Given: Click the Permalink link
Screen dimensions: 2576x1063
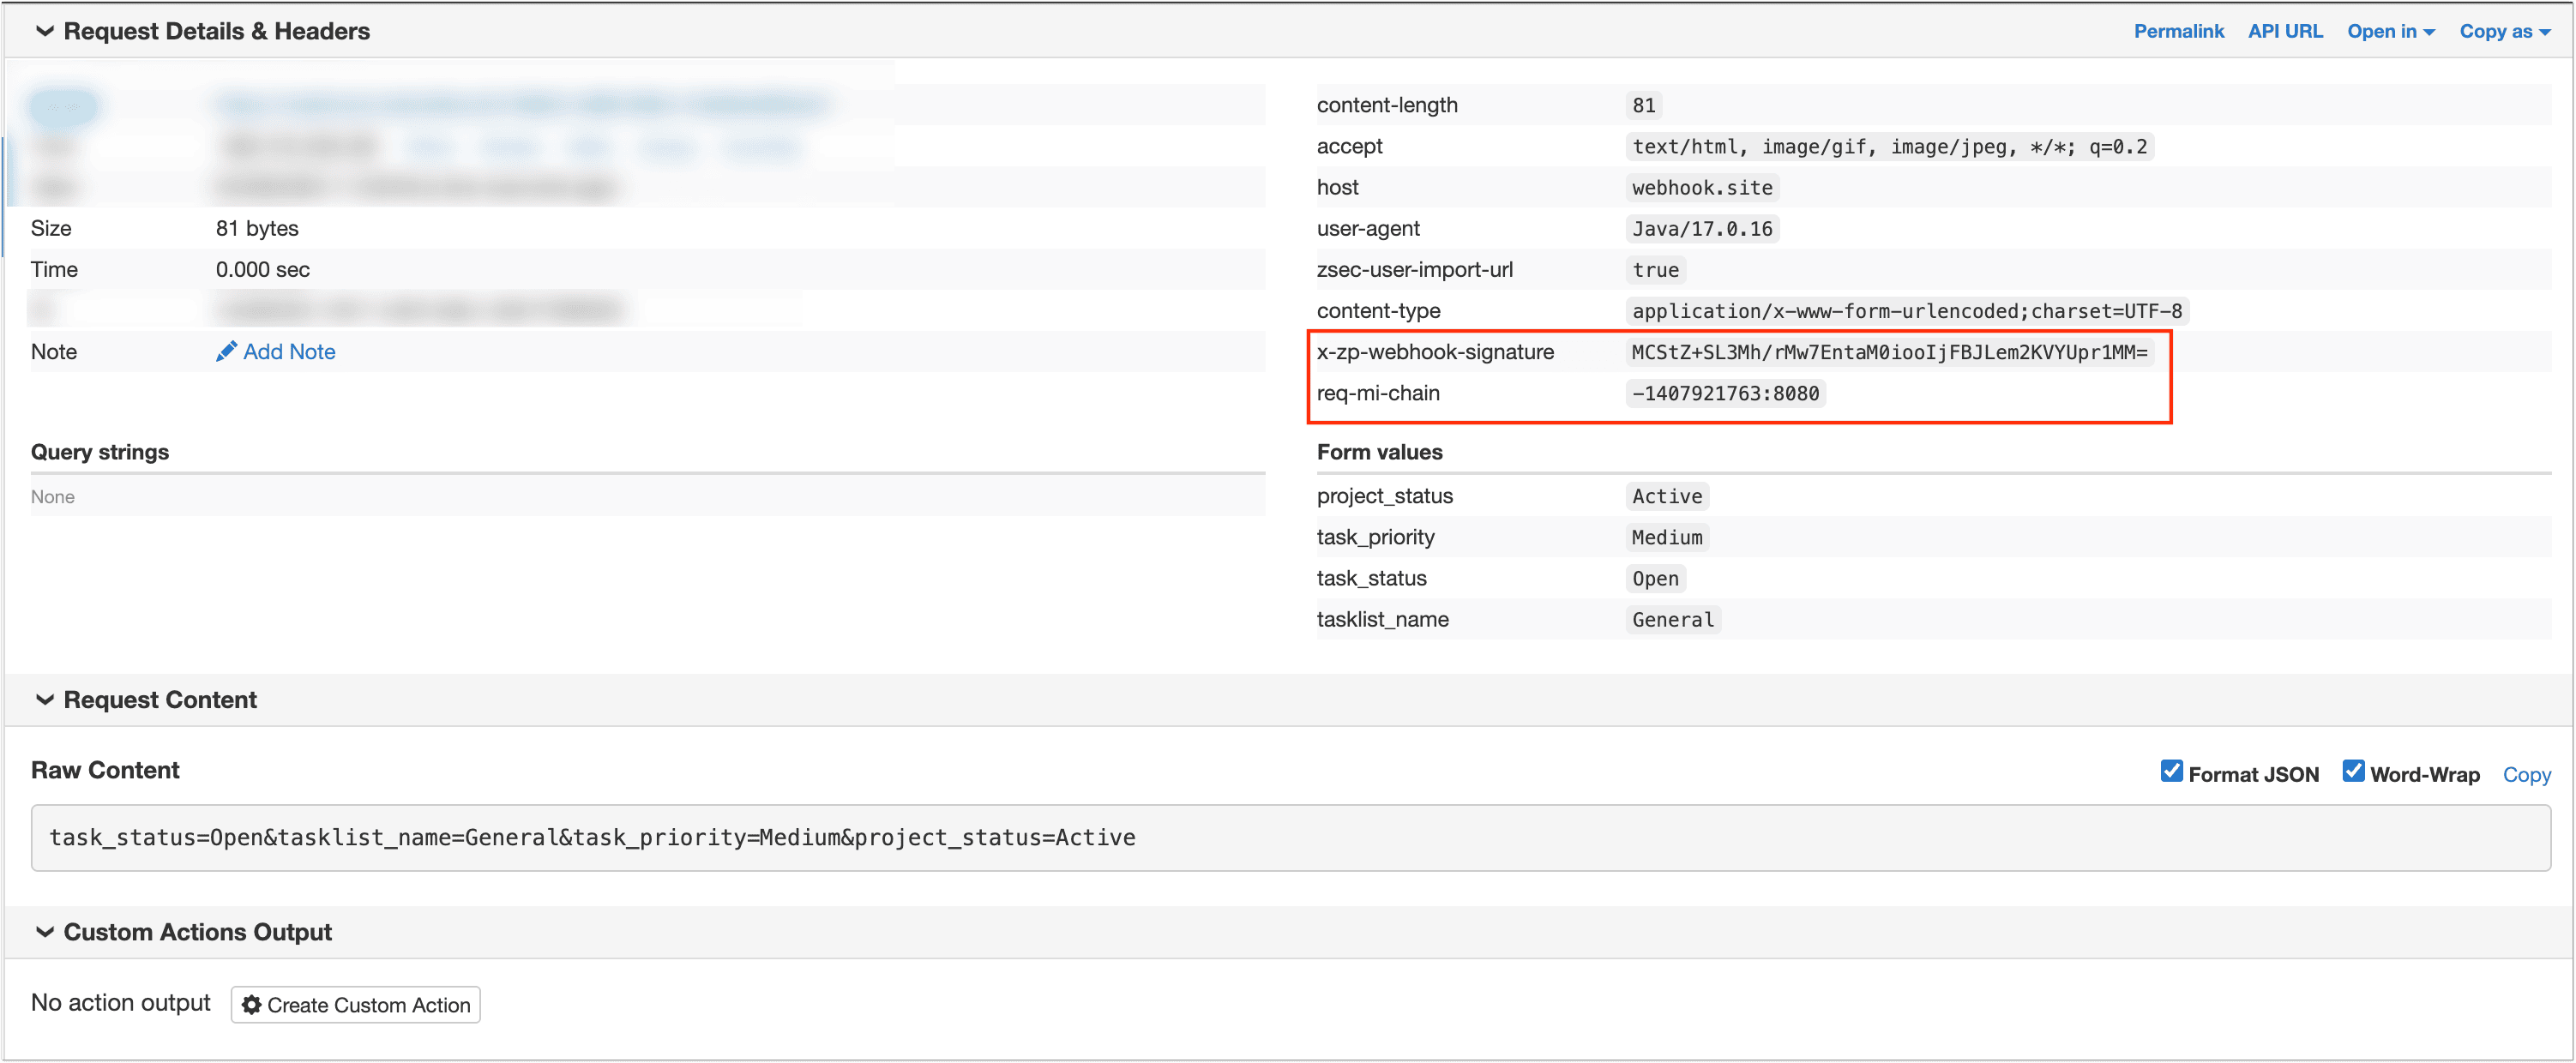Looking at the screenshot, I should coord(2178,31).
